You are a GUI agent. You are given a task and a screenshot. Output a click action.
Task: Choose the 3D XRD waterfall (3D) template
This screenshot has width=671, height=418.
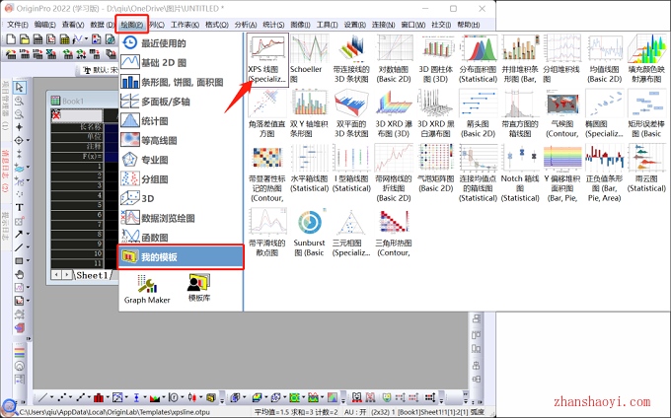(394, 113)
